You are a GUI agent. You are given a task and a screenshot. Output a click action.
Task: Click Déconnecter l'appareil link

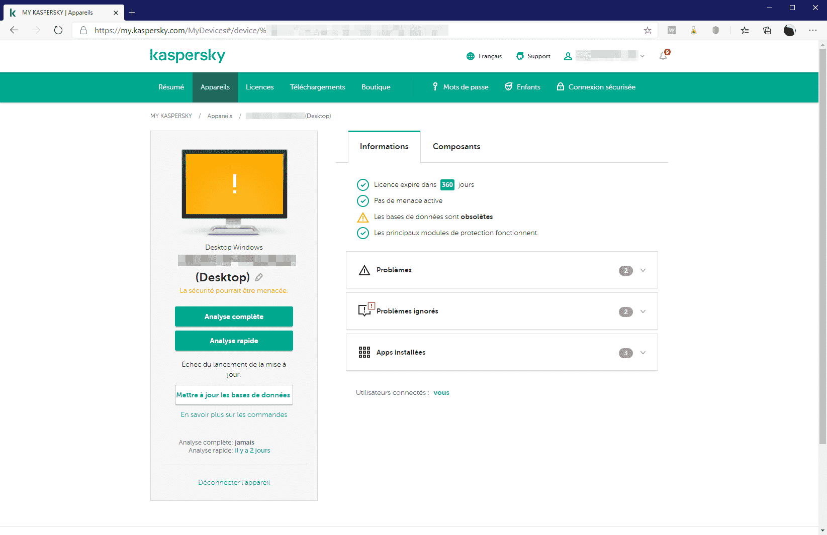pyautogui.click(x=234, y=482)
